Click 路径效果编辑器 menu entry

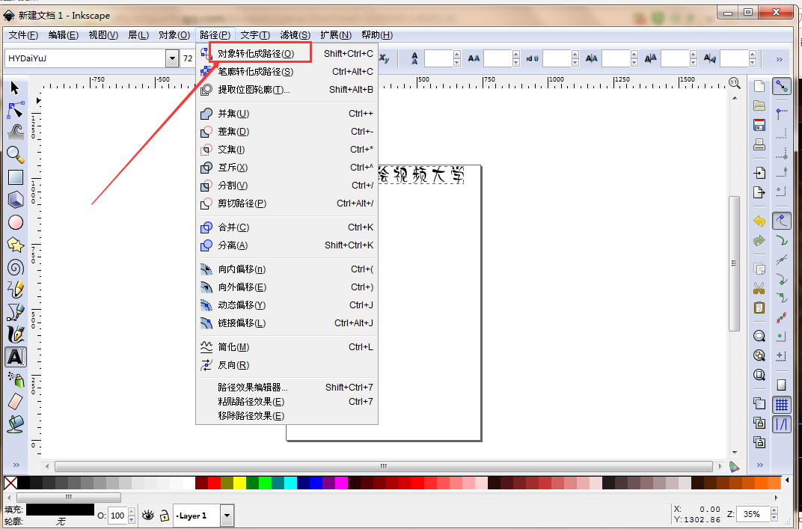[252, 388]
